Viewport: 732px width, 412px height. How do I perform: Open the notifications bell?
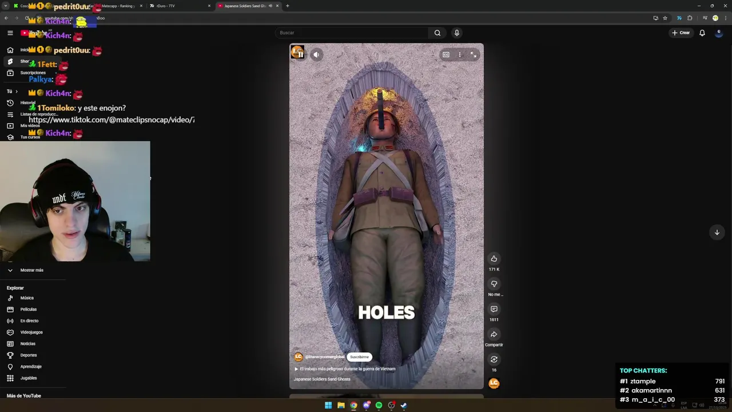pos(702,33)
